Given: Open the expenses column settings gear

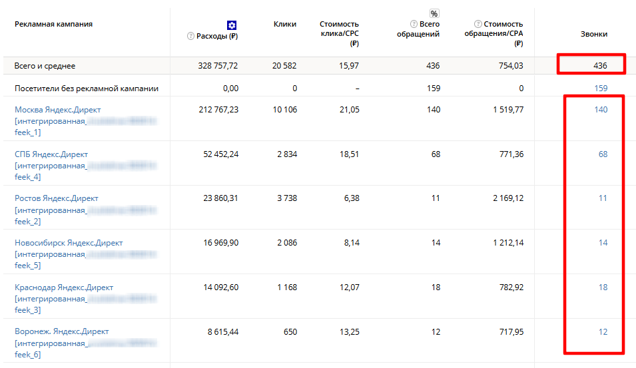Looking at the screenshot, I should [x=232, y=25].
